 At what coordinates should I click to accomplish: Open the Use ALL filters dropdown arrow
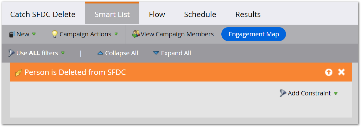pyautogui.click(x=63, y=53)
